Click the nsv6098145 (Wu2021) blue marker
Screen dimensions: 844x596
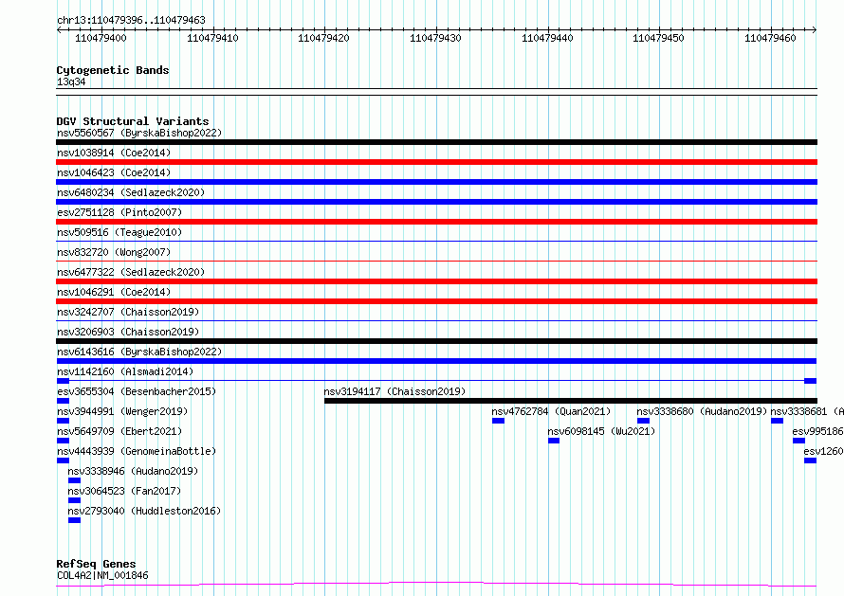coord(554,441)
